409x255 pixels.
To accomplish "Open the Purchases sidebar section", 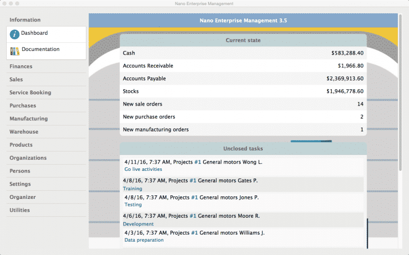I will tap(22, 106).
